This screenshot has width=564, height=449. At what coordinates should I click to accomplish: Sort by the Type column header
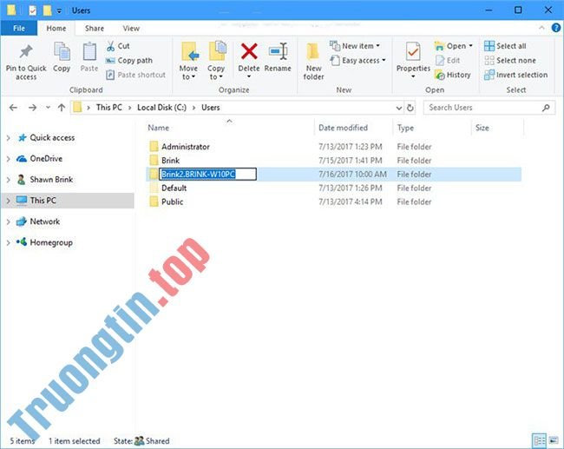click(405, 128)
